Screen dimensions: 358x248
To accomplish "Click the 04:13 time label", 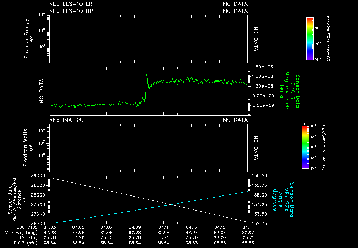I will [192, 227].
